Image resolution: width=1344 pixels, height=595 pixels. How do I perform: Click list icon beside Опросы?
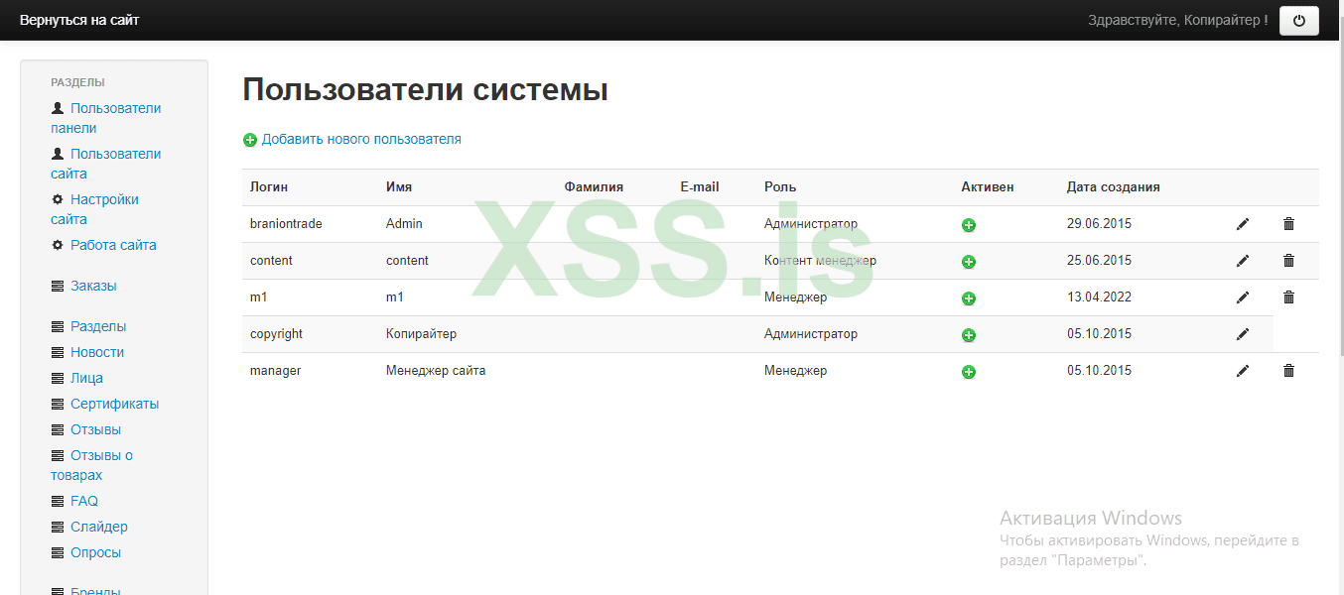(58, 552)
